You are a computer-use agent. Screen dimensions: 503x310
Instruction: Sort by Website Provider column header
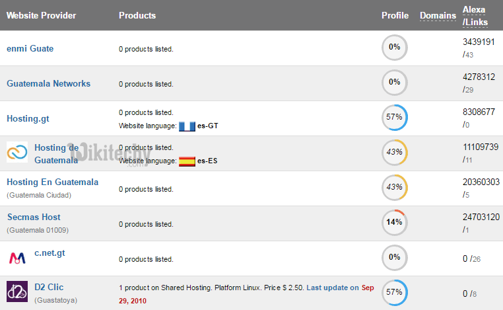point(41,15)
